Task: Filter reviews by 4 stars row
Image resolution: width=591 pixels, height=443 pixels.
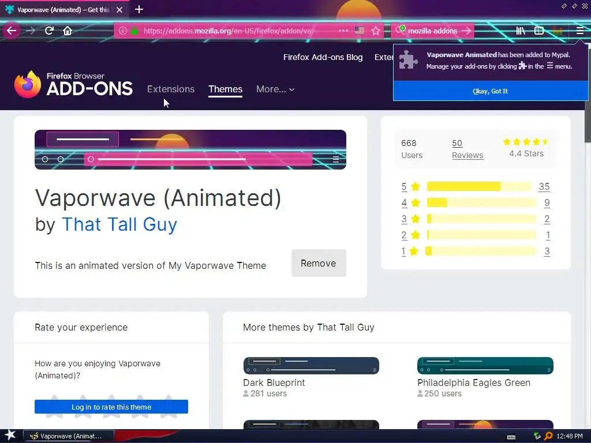Action: point(476,202)
